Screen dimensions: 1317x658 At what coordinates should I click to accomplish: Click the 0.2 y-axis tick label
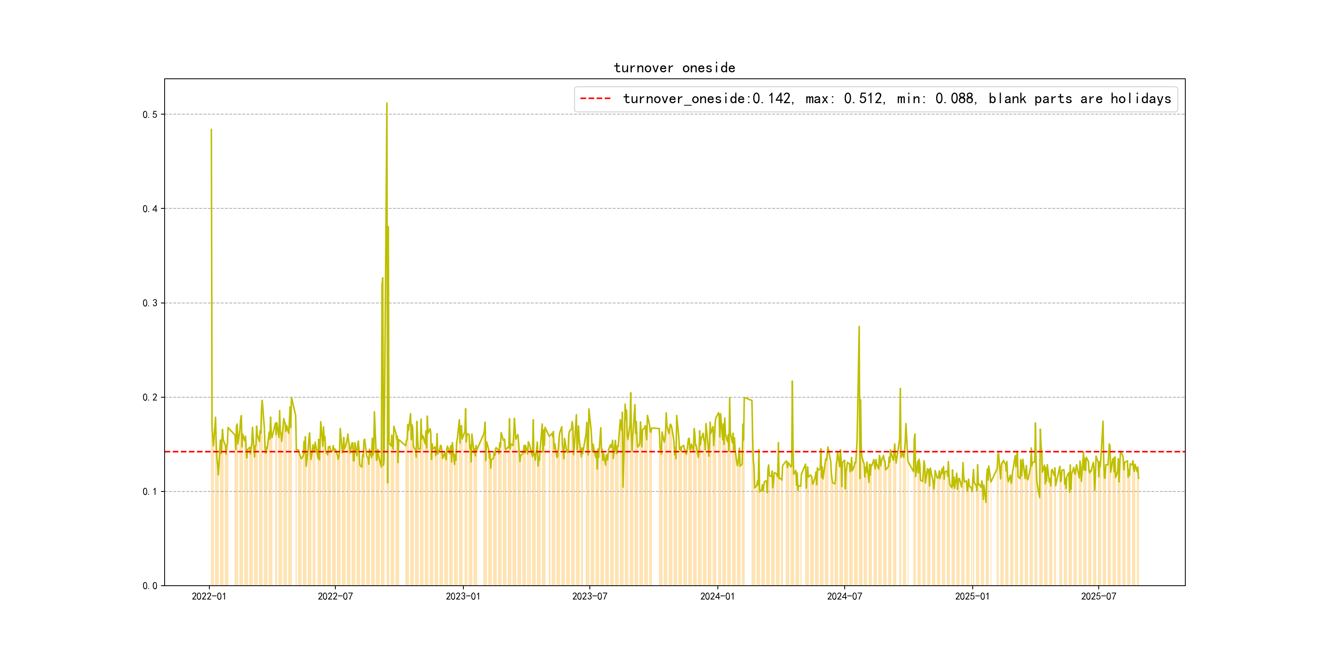[150, 398]
